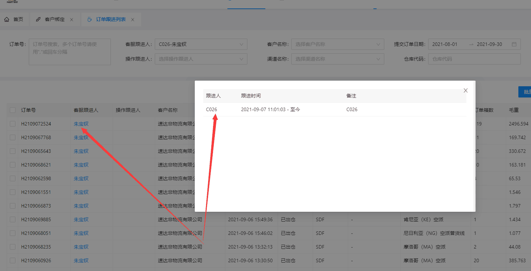Open the 客服跟进人 dropdown
This screenshot has height=271, width=531.
coord(201,45)
